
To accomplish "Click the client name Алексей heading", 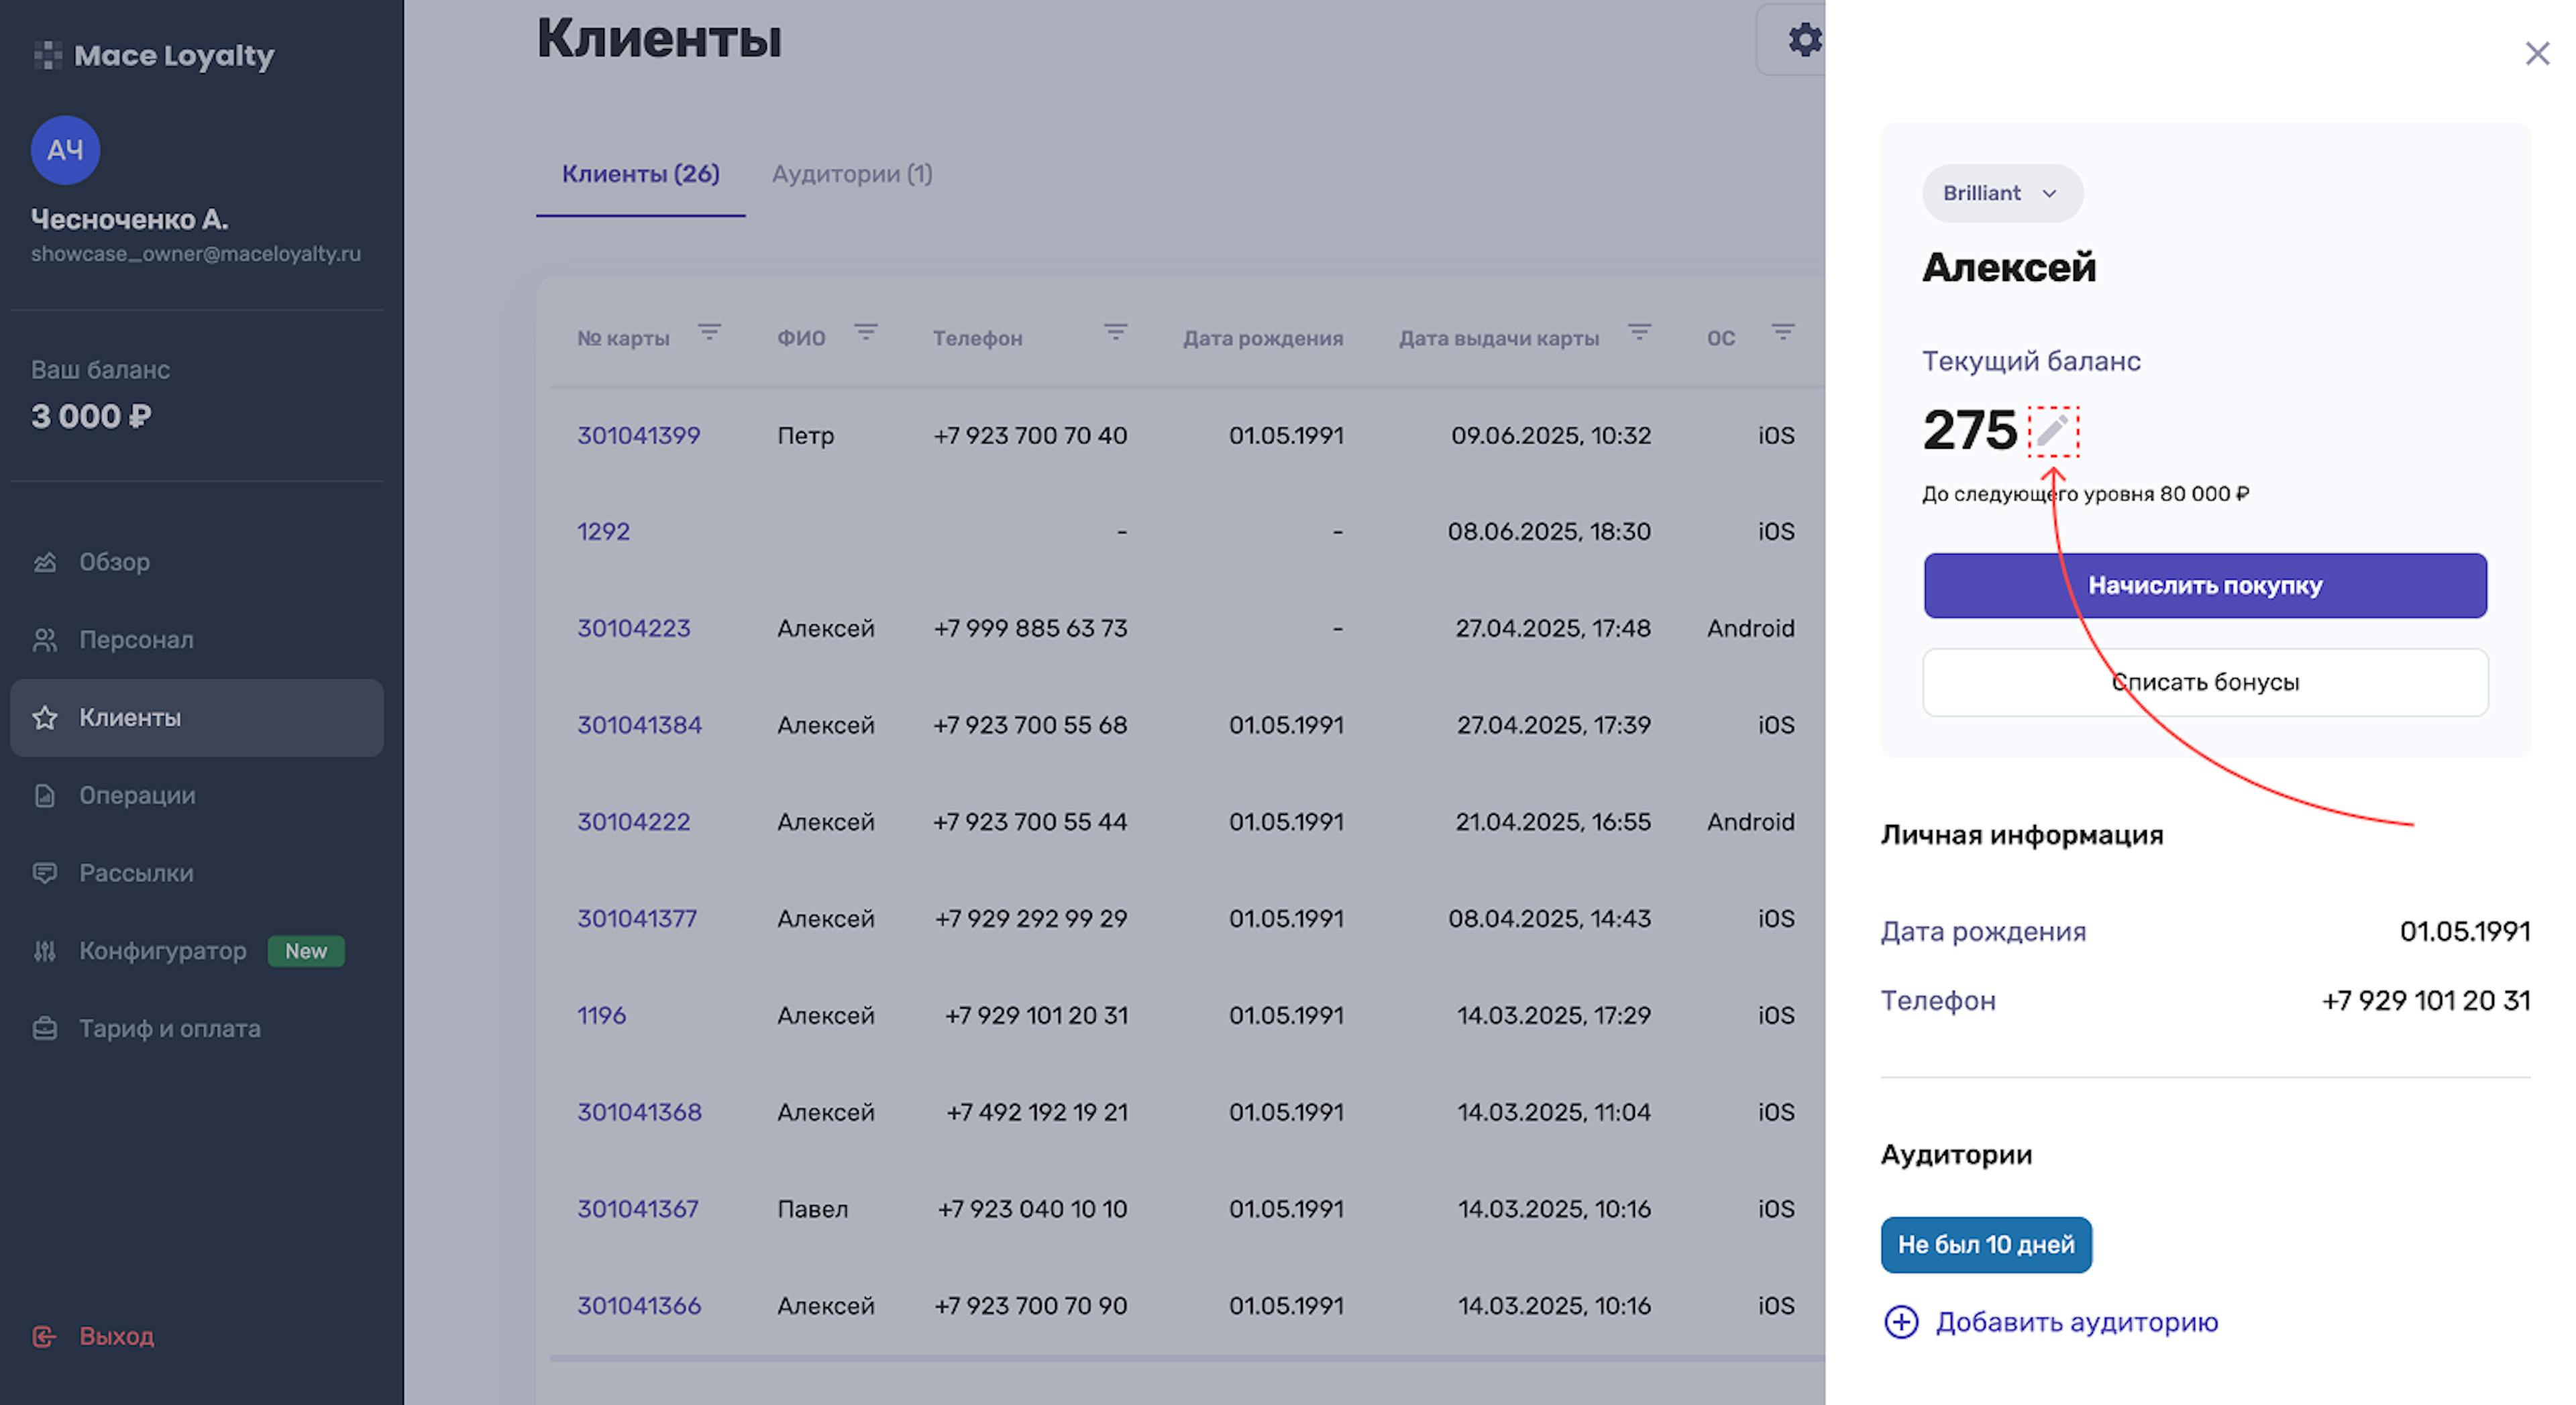I will 2009,268.
